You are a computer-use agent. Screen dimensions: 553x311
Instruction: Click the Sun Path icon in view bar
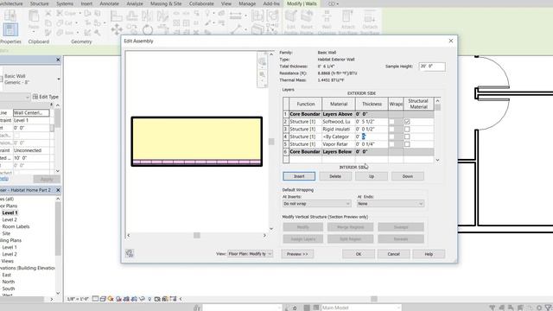111,299
